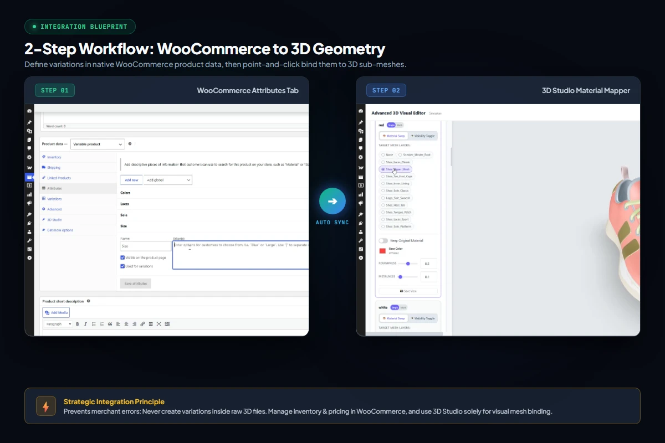Expand Colors attribute row
The image size is (665, 443).
(214, 193)
